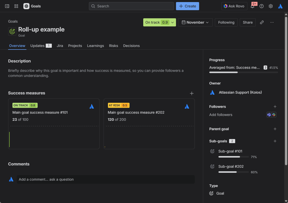288x203 pixels.
Task: Click the Roll-up example title
Action: (41, 30)
